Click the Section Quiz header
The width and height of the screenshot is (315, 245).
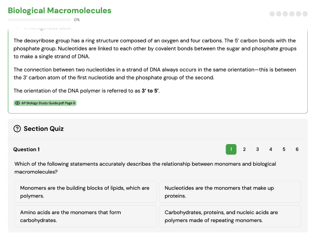pos(44,128)
